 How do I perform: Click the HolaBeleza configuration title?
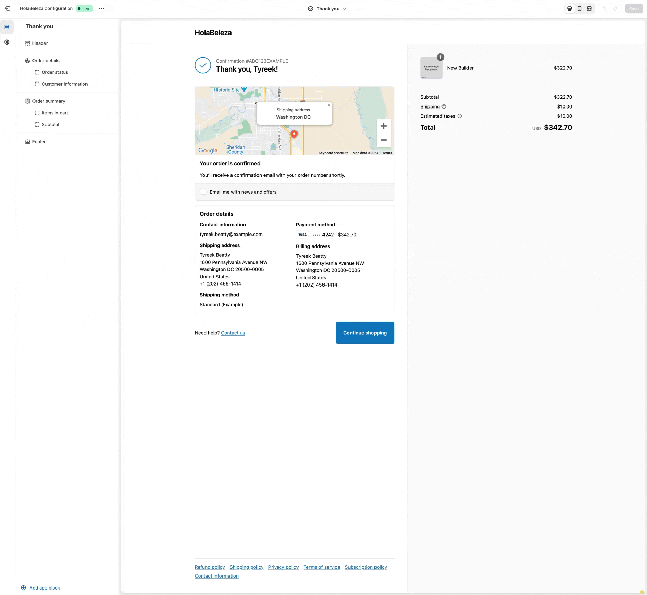46,8
